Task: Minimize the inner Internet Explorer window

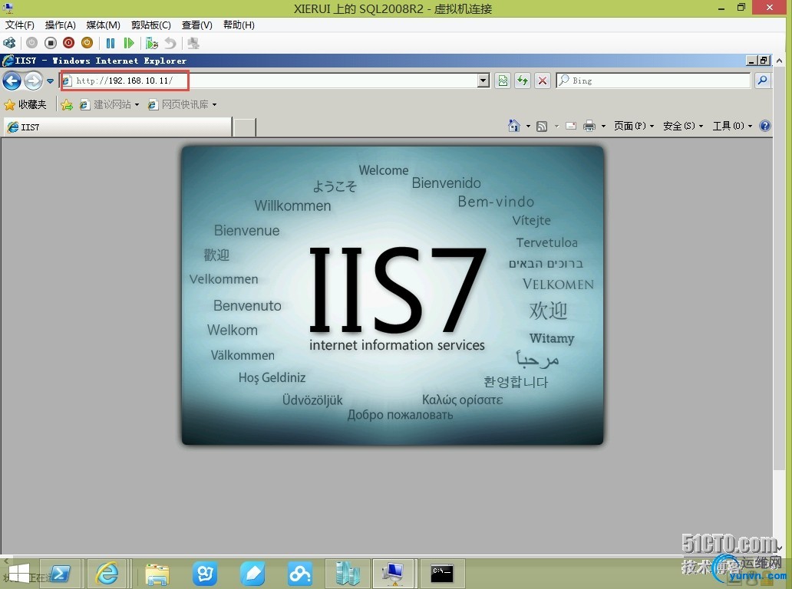Action: pos(751,61)
